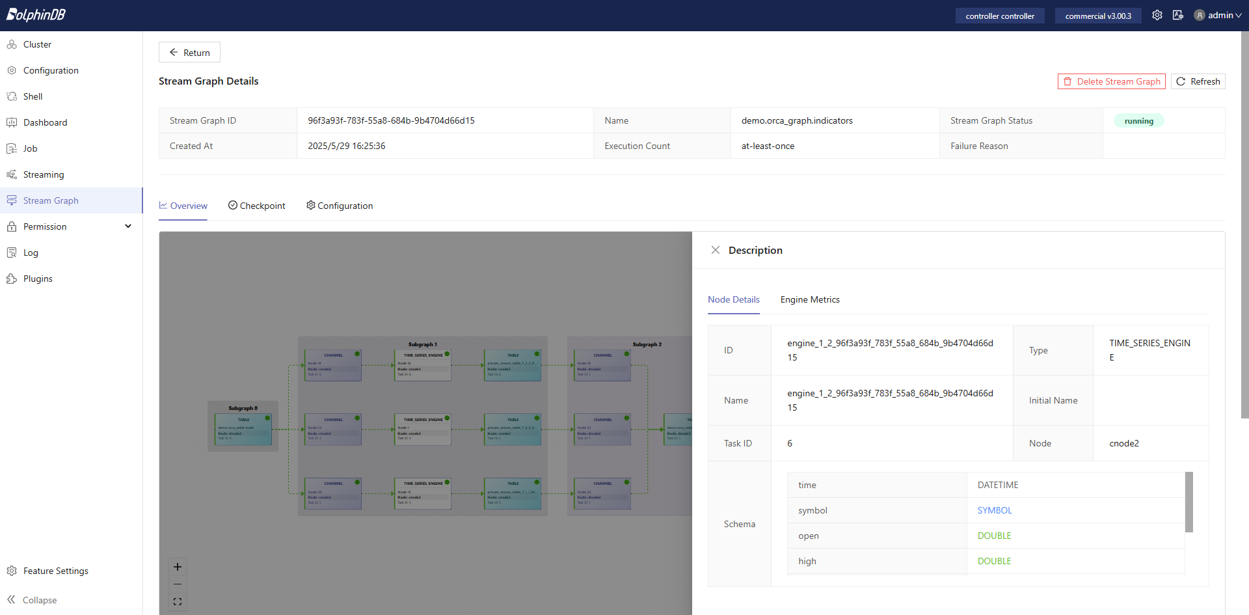Switch to Engine Metrics tab

[810, 299]
